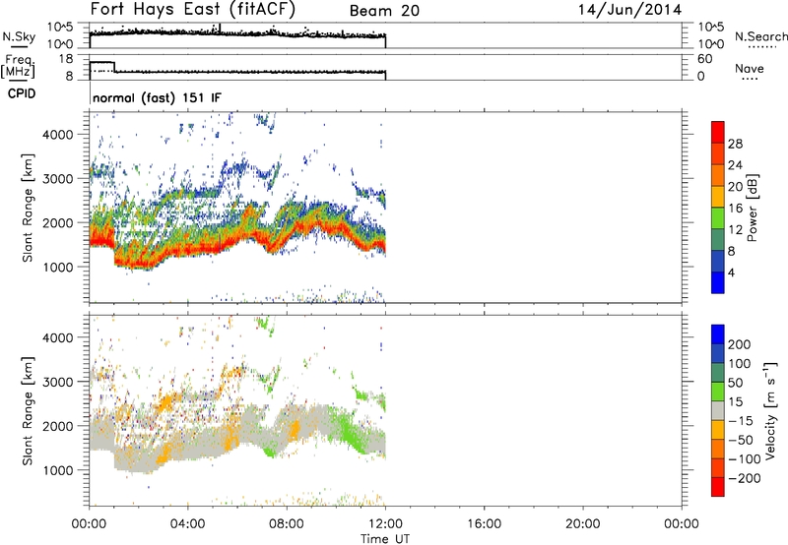
Task: Click the plot title 'Fort Hays East (fitACF)'
Action: tap(193, 9)
